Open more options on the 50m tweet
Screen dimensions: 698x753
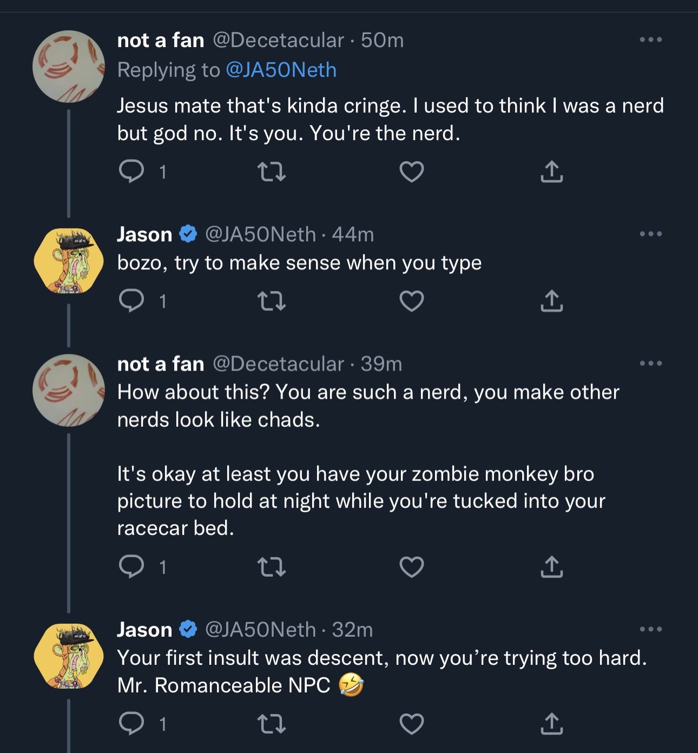coord(650,39)
